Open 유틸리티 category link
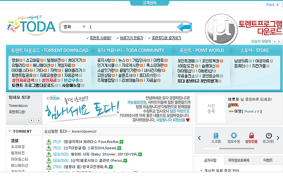The height and width of the screenshot is (179, 283). point(18,65)
